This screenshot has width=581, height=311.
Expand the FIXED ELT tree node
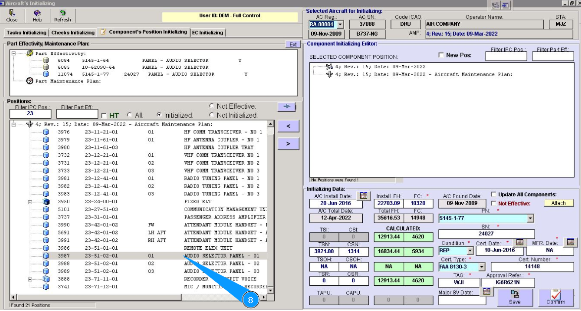30,202
